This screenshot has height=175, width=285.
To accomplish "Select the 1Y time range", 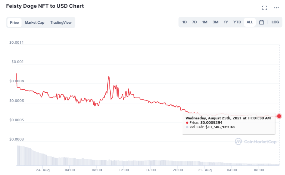I will tap(226, 22).
